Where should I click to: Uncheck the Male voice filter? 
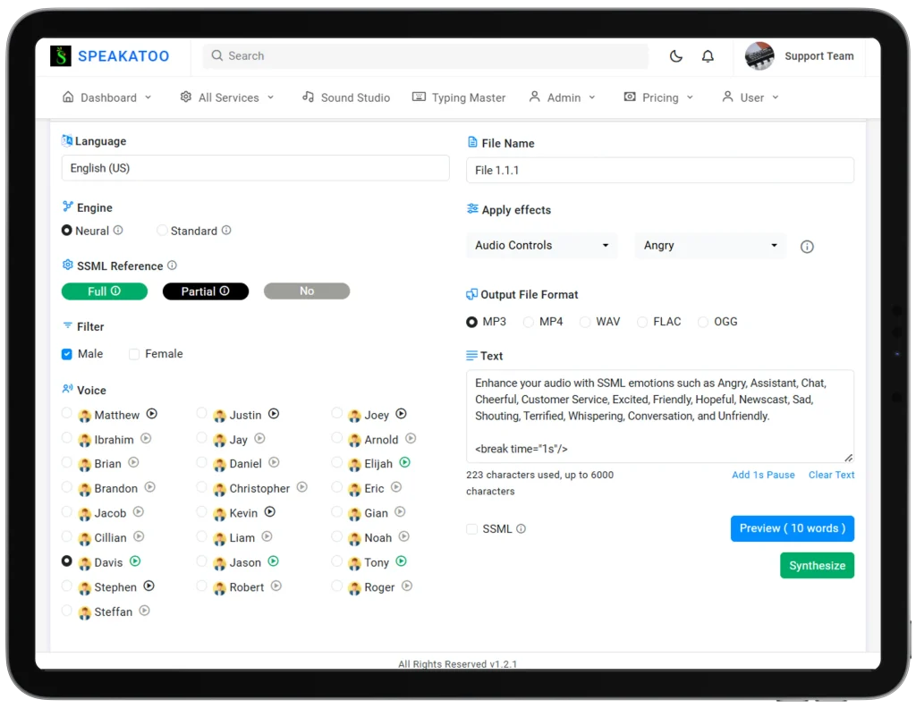(66, 354)
